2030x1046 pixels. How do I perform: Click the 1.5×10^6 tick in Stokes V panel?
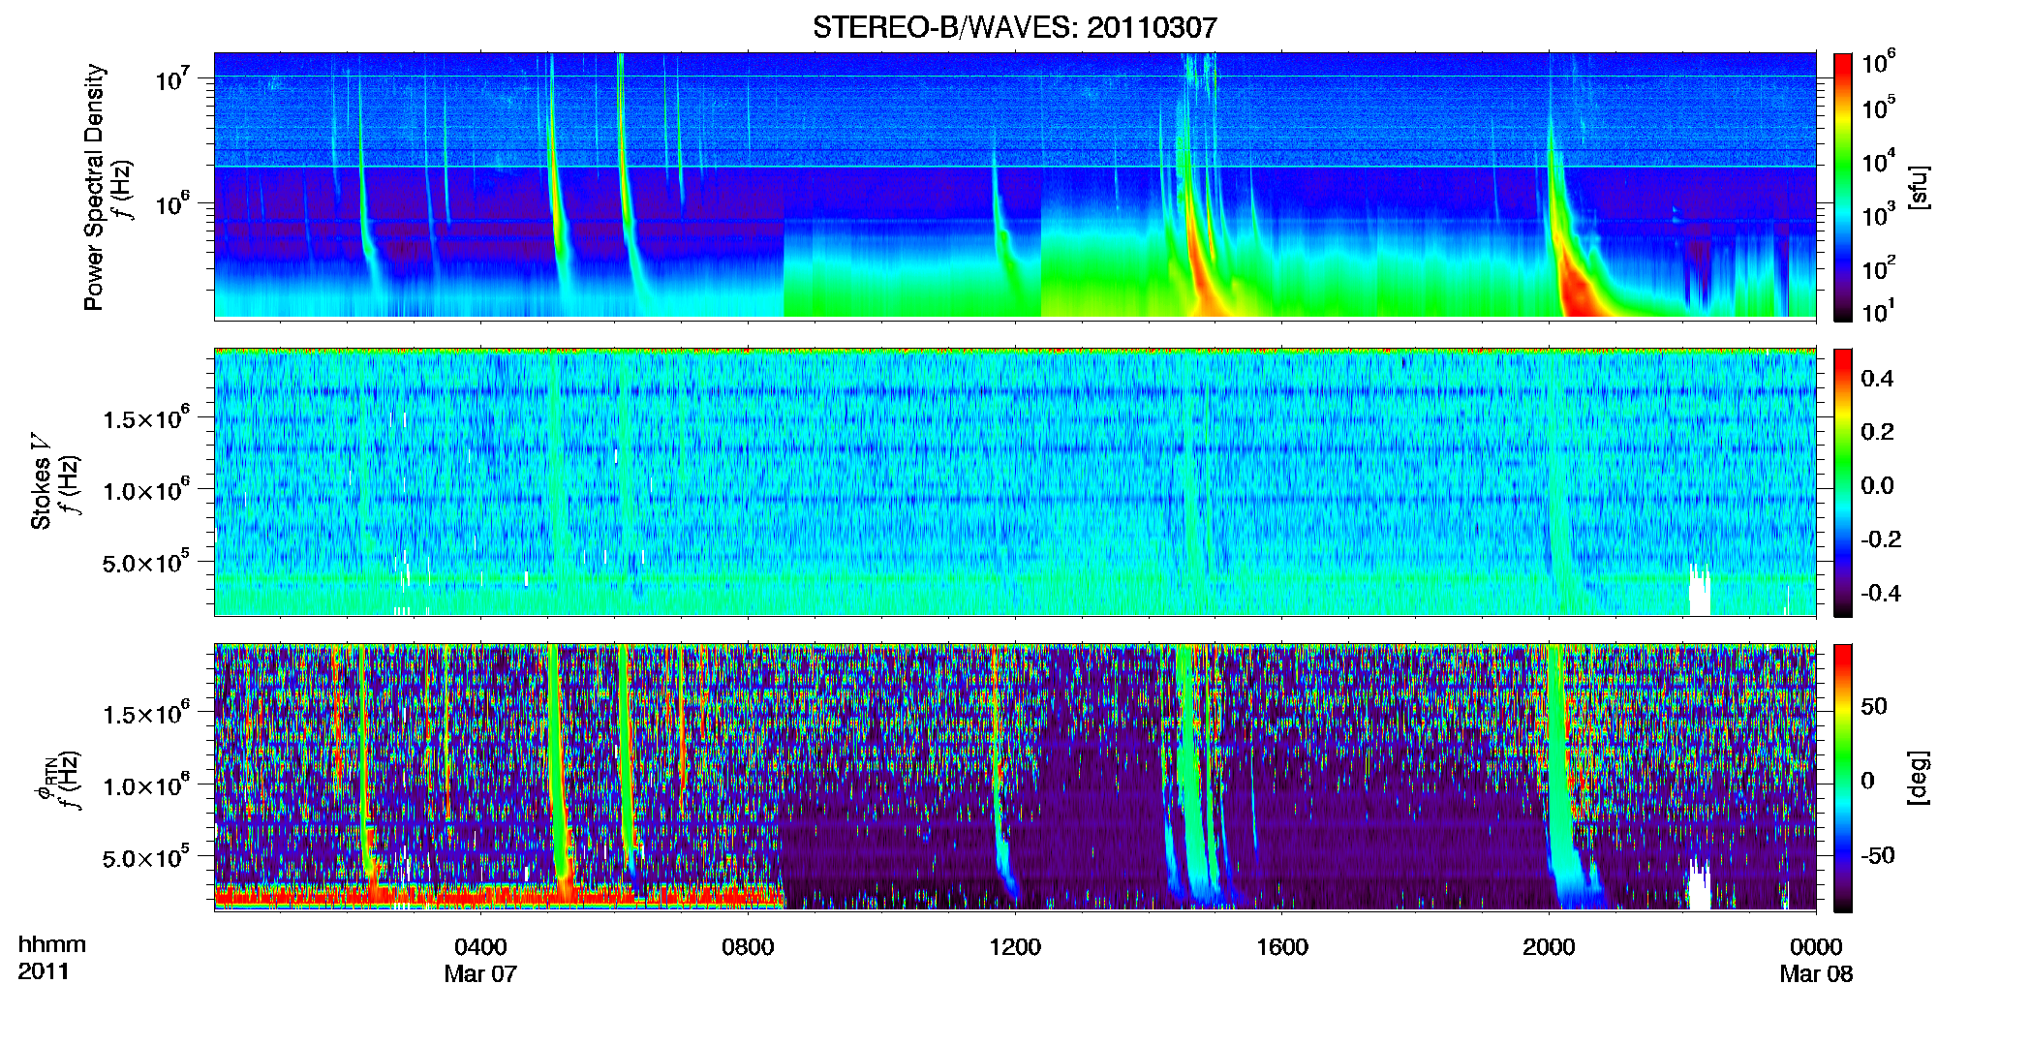(x=146, y=419)
